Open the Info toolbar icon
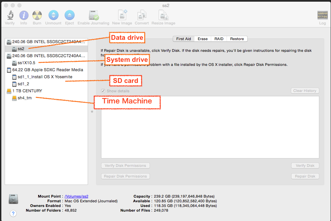 click(x=24, y=15)
